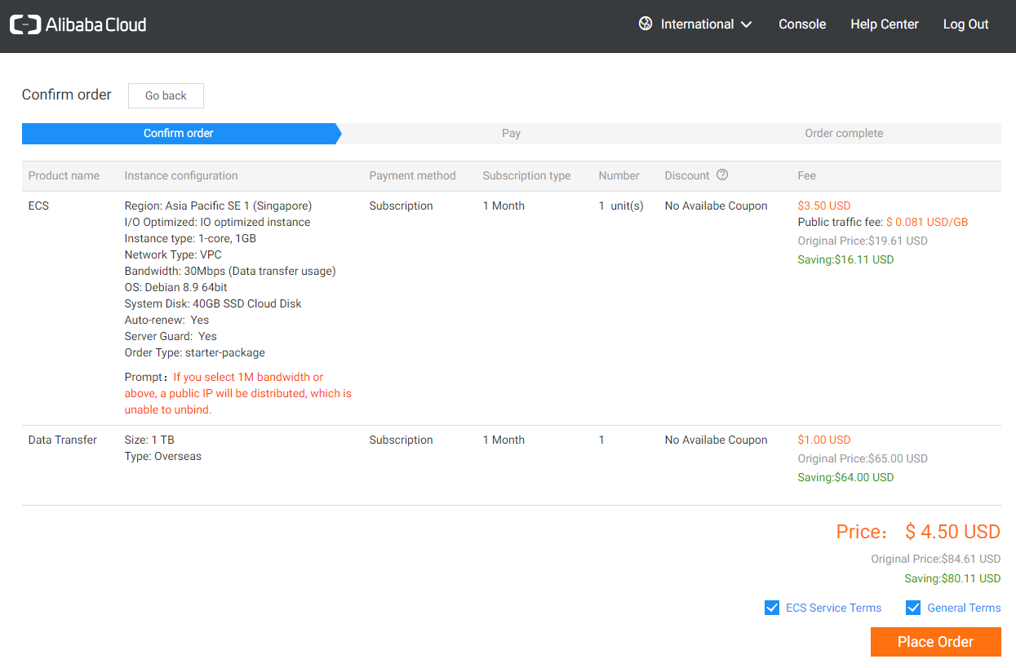Click Size: 1 TB in Data Transfer
The height and width of the screenshot is (668, 1016).
pos(149,440)
